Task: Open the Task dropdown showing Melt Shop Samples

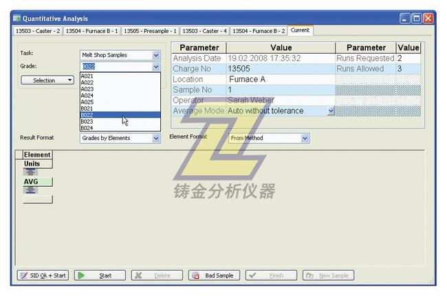Action: pos(156,55)
